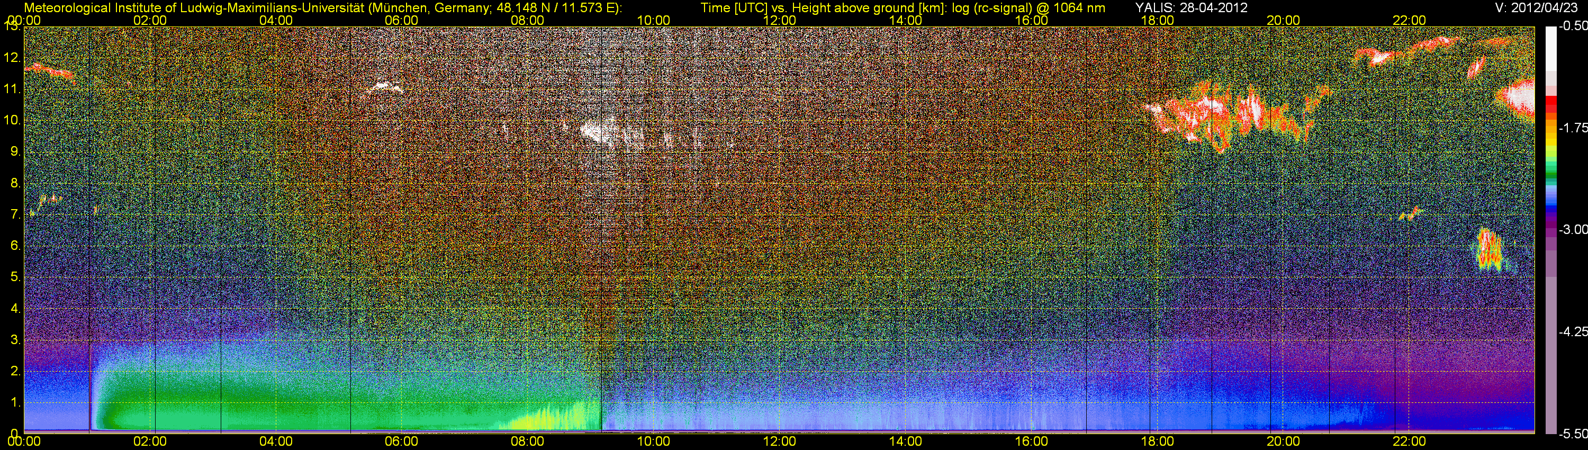Click the 06:00 label on the bottom time axis

coord(402,442)
